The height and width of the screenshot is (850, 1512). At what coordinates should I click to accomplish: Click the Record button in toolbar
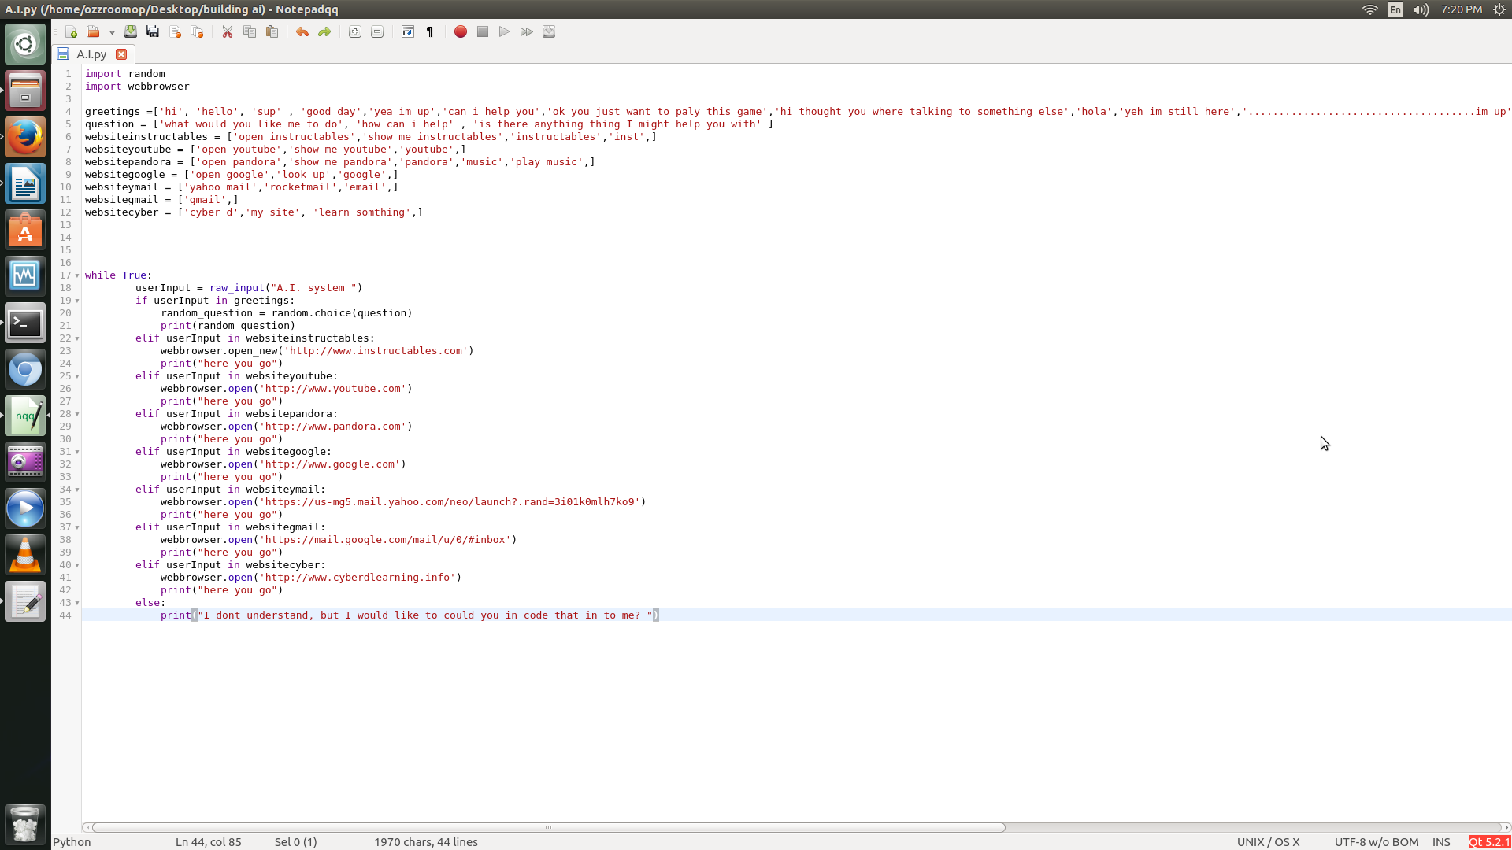coord(460,31)
